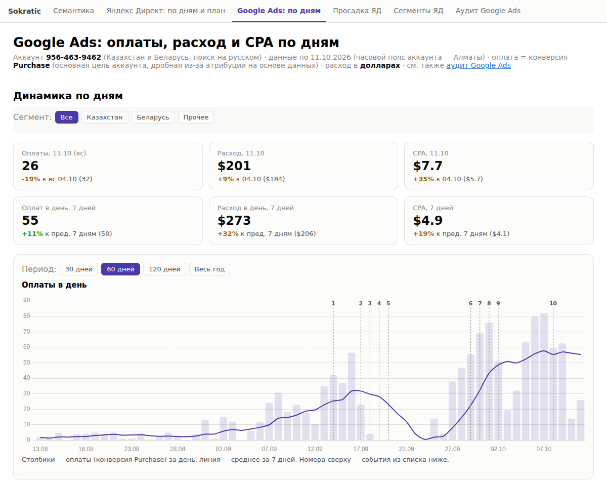607x481 pixels.
Task: Click the Расход, 11.10 card
Action: click(x=303, y=166)
